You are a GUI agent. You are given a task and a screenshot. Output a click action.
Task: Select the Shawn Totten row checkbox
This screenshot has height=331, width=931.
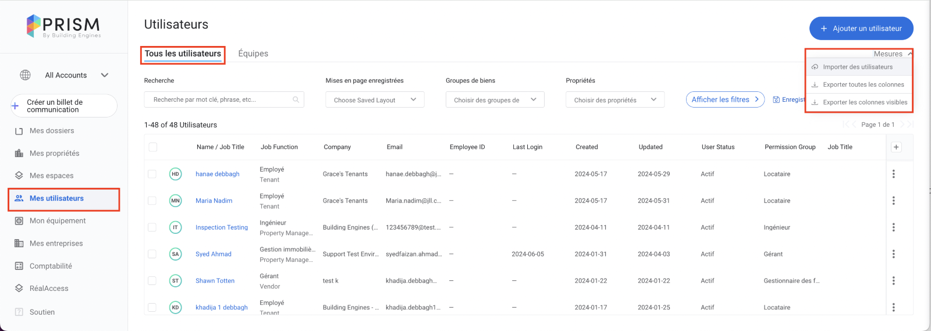click(152, 281)
